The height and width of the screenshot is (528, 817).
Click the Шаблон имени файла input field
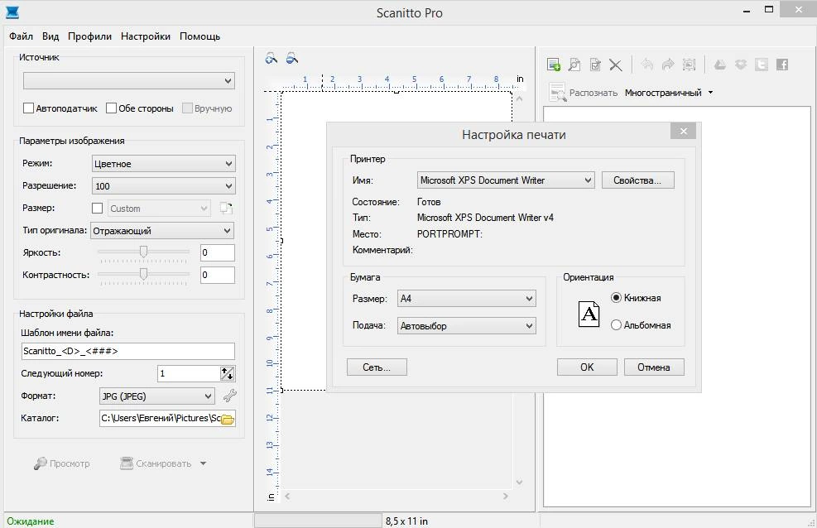coord(128,351)
